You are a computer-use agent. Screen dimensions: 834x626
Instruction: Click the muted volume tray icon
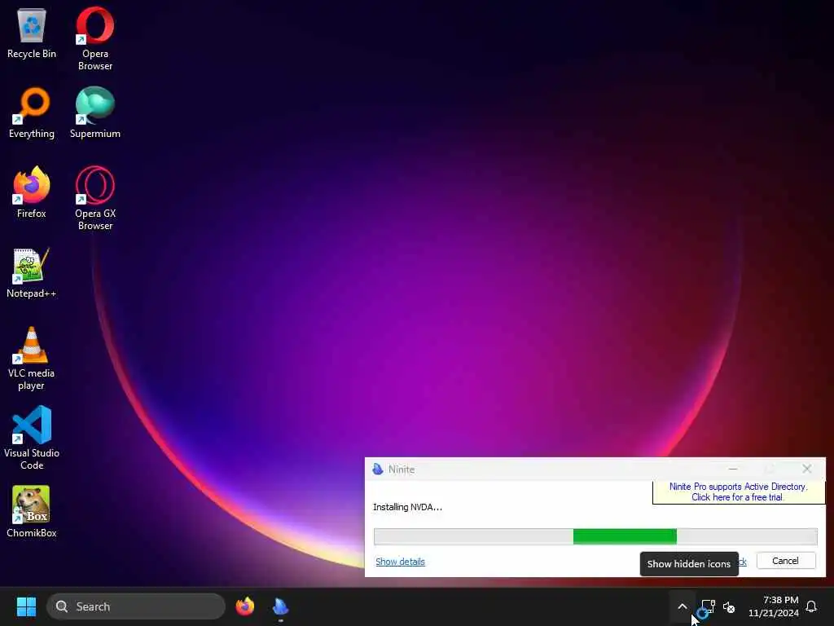click(729, 606)
